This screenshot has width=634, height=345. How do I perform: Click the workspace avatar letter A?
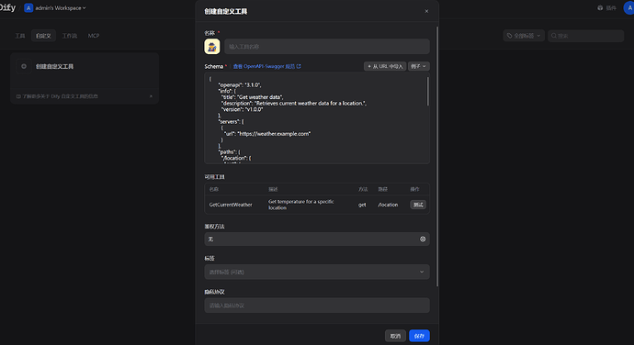pyautogui.click(x=28, y=8)
